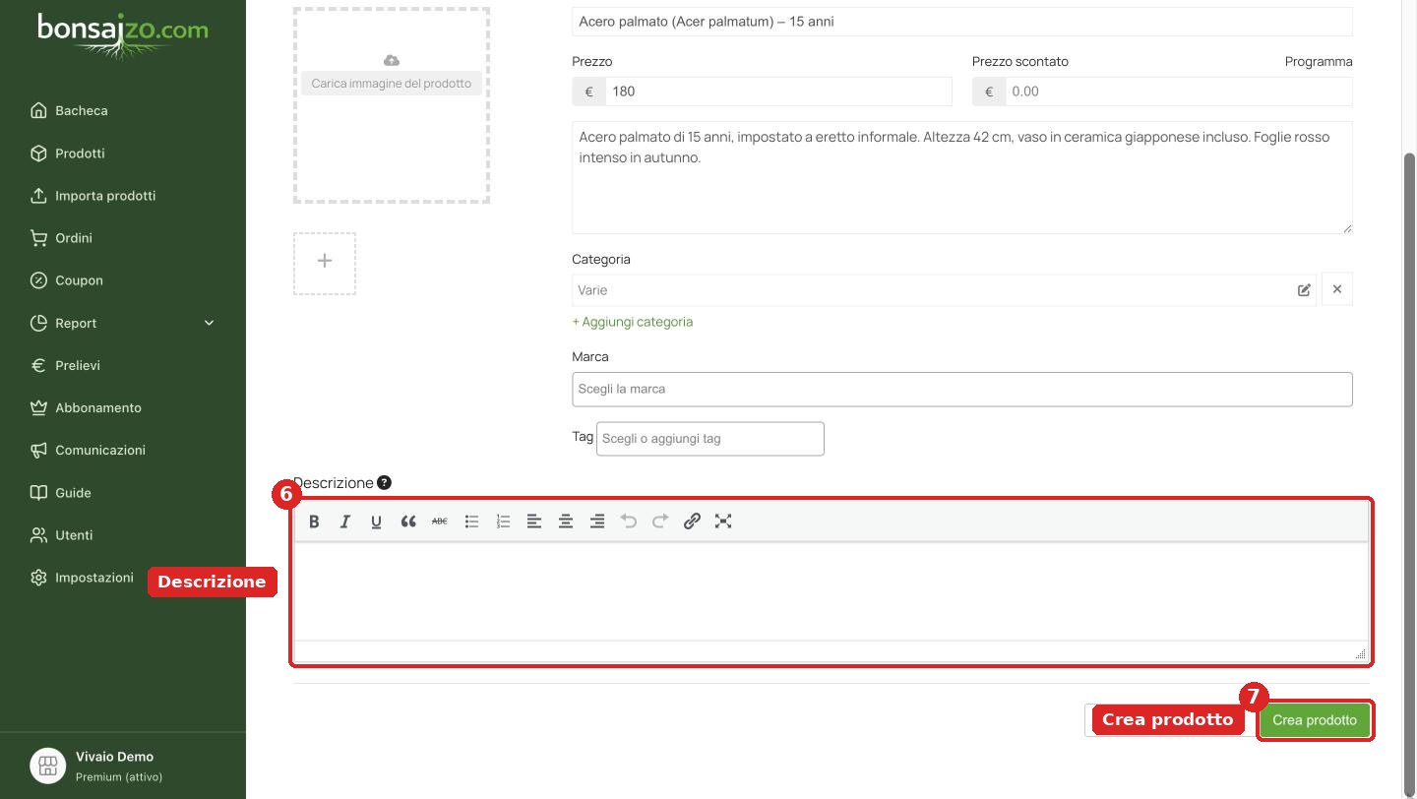Add an extra product image slot
The width and height of the screenshot is (1417, 799).
pyautogui.click(x=325, y=264)
